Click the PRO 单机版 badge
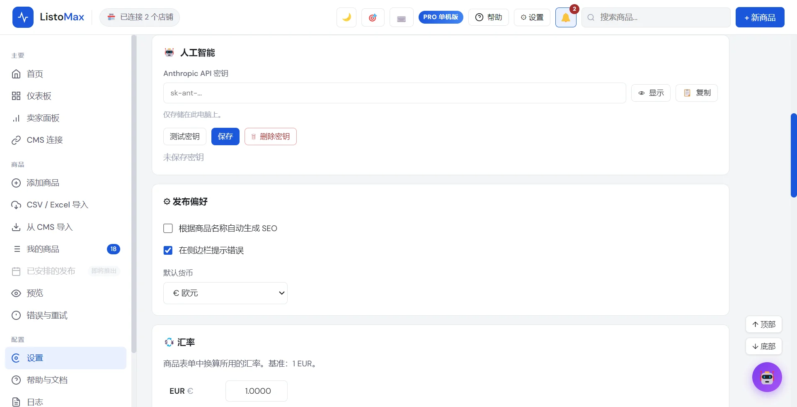797x407 pixels. pos(441,17)
